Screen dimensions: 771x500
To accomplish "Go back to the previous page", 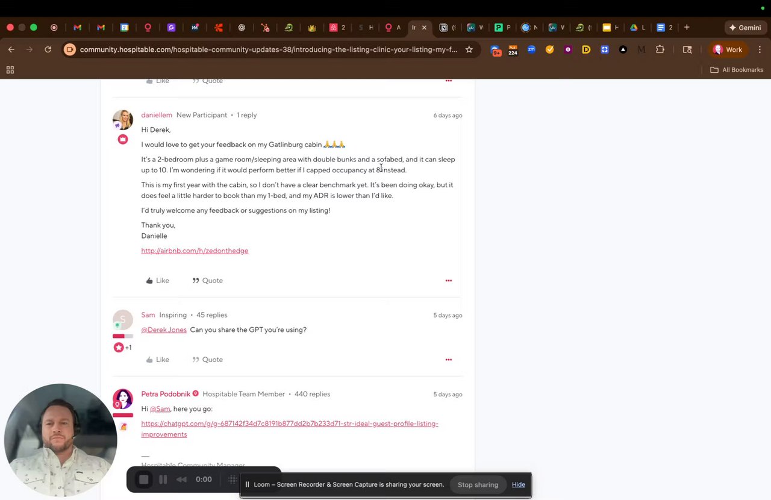I will coord(11,49).
